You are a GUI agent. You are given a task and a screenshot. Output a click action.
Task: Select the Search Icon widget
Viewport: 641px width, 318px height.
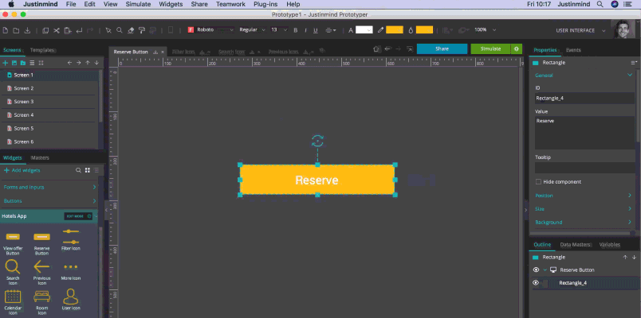13,273
